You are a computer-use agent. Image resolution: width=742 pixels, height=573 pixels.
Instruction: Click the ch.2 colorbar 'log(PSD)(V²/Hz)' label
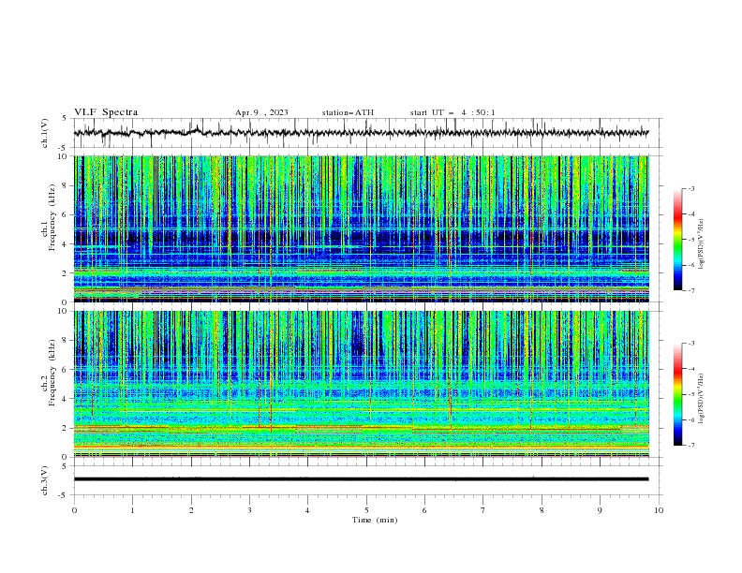tap(701, 399)
